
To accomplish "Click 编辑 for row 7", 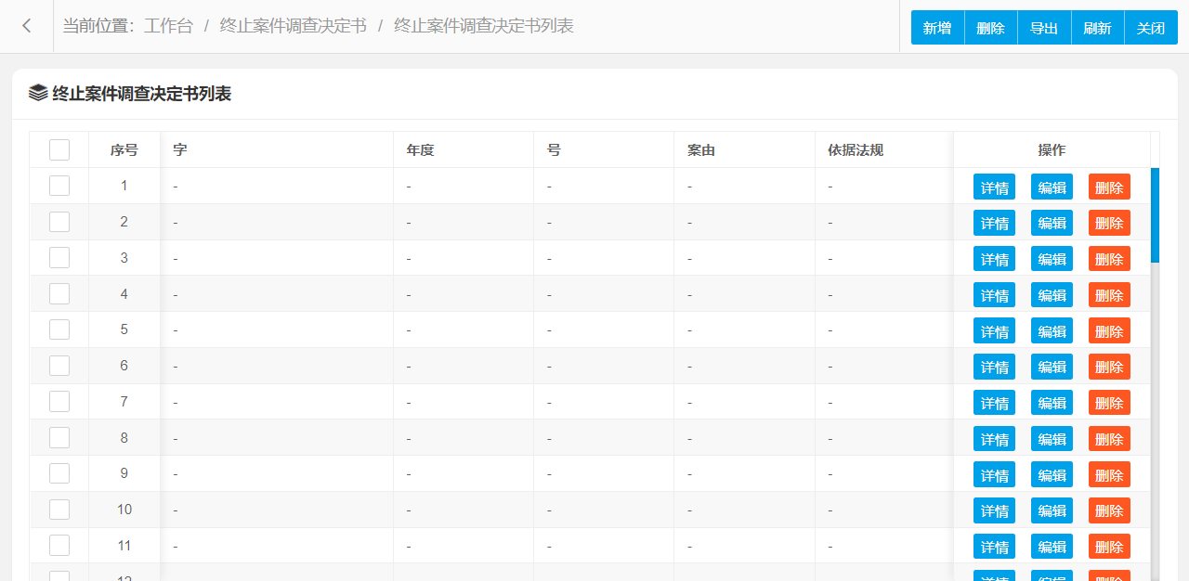I will 1052,403.
